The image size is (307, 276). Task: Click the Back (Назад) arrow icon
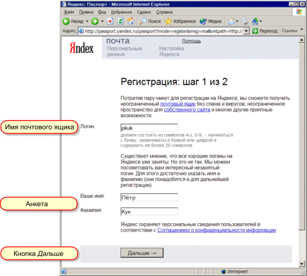[66, 21]
